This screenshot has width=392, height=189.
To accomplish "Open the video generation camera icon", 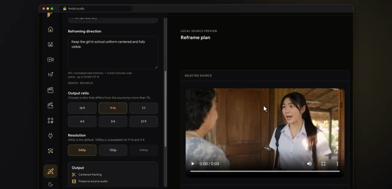I will 51,60.
